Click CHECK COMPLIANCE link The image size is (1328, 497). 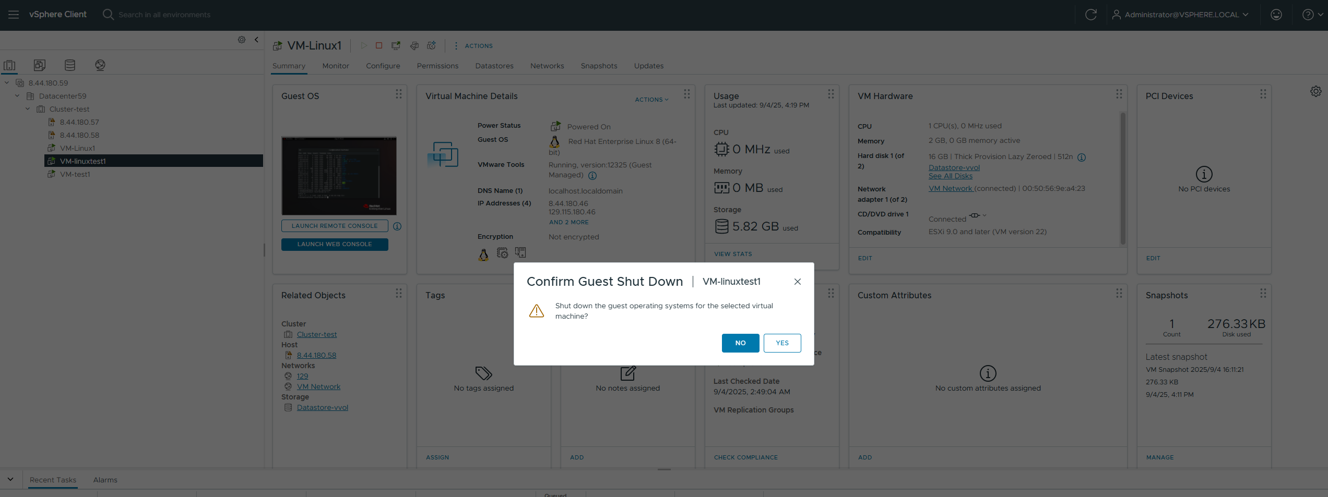[x=745, y=457]
